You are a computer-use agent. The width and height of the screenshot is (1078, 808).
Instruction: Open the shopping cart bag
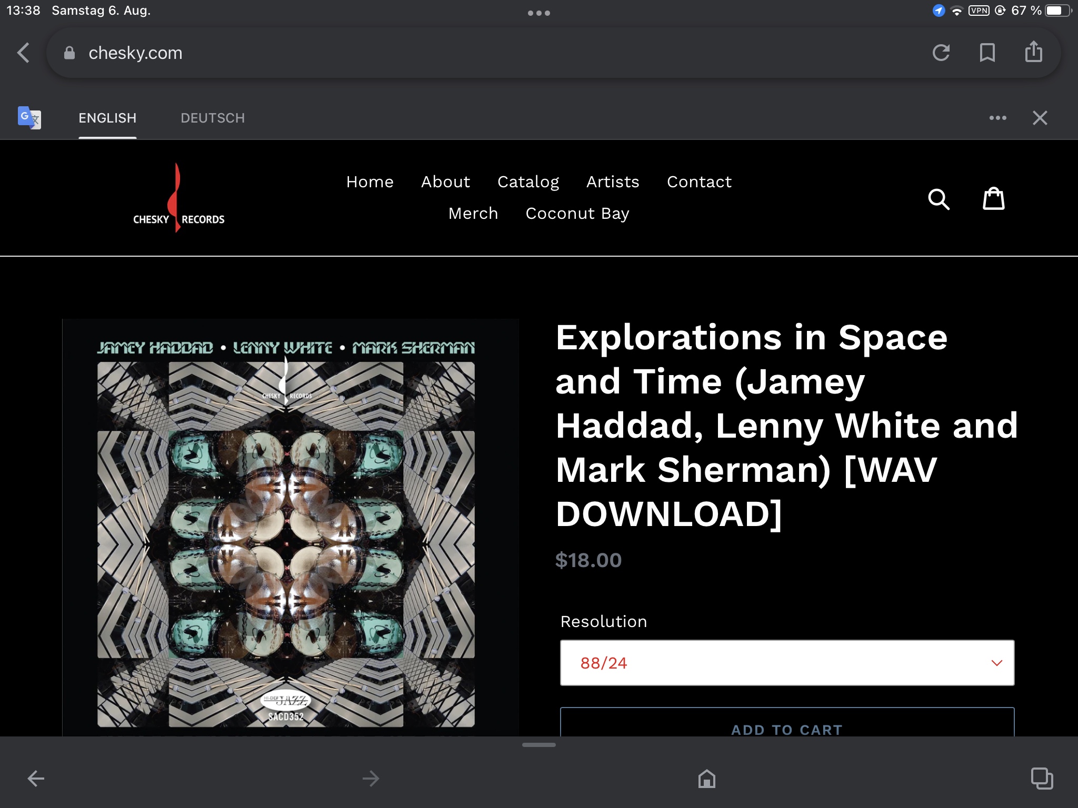click(x=994, y=198)
